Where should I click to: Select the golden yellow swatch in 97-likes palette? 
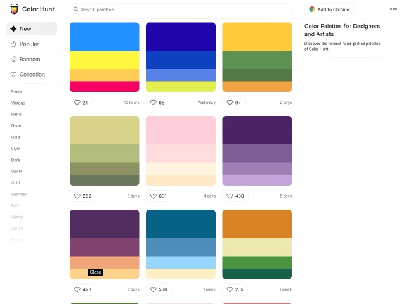257,37
